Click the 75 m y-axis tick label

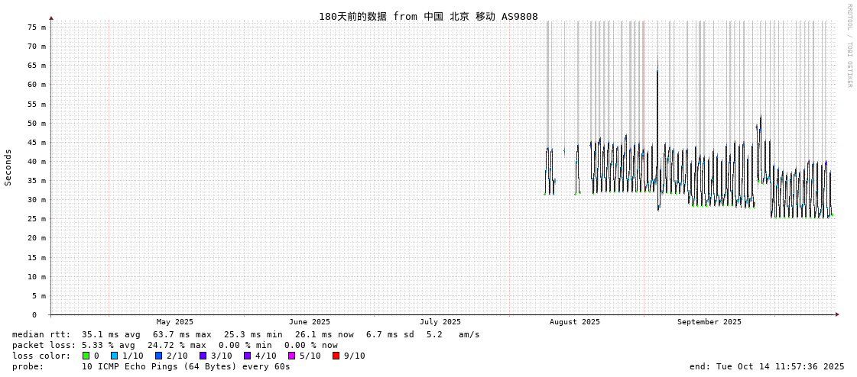click(37, 27)
